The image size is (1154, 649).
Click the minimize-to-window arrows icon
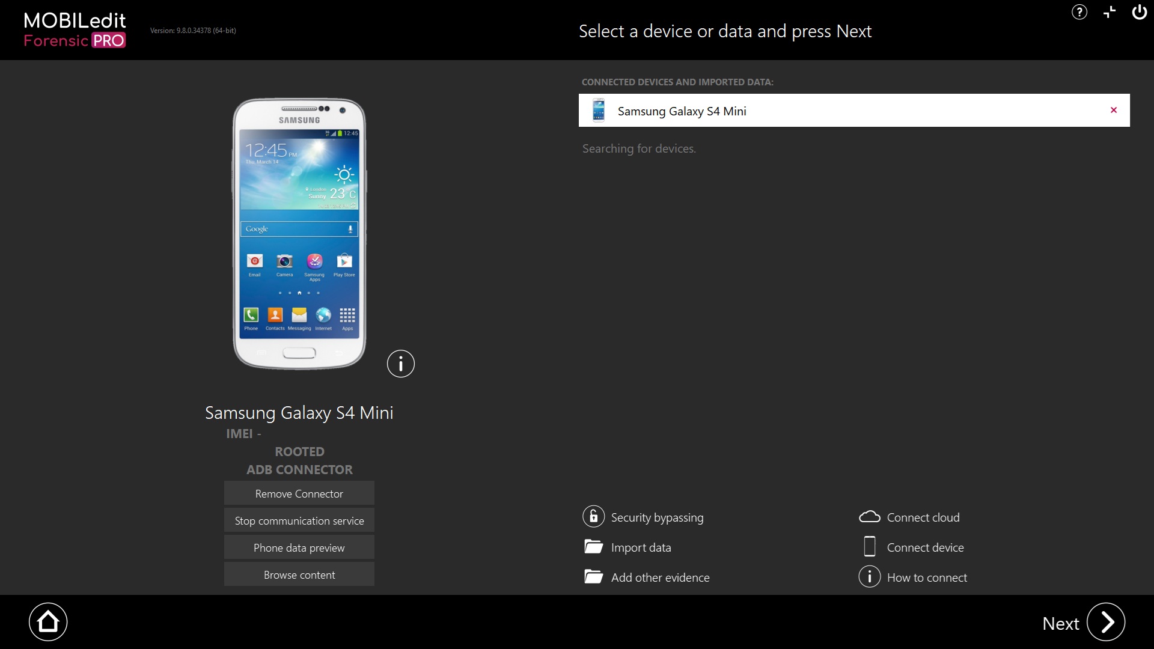click(x=1110, y=12)
